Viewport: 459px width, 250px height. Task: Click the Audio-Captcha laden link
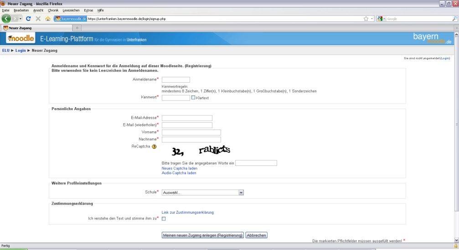click(179, 173)
